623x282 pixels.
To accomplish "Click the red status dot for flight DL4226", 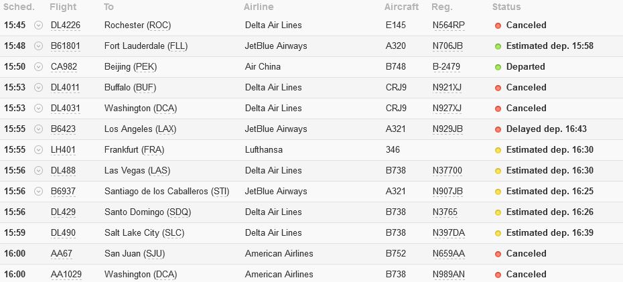I will (x=498, y=25).
